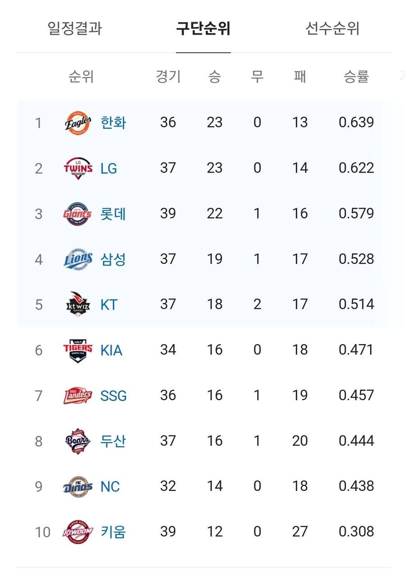Image resolution: width=406 pixels, height=570 pixels.
Task: Switch to the 일정결과 tab
Action: pos(75,28)
